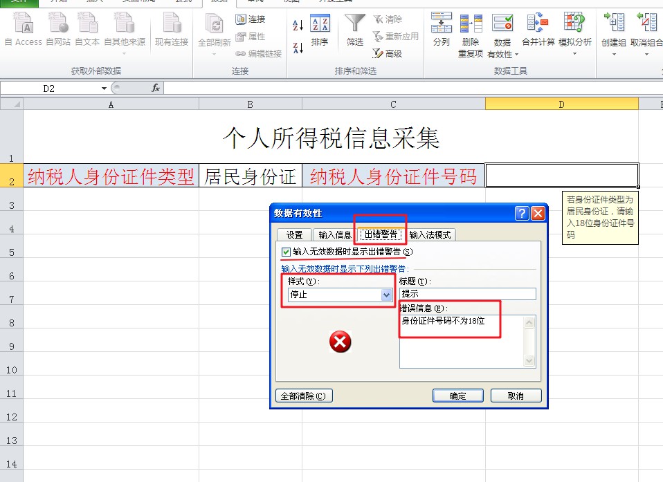This screenshot has width=663, height=482.
Task: Open Existing Connections (现有连接)
Action: click(171, 29)
